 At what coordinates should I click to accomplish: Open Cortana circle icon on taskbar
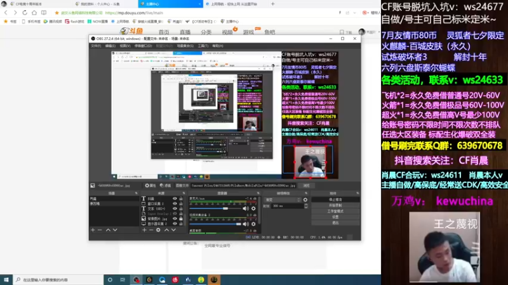coord(110,280)
